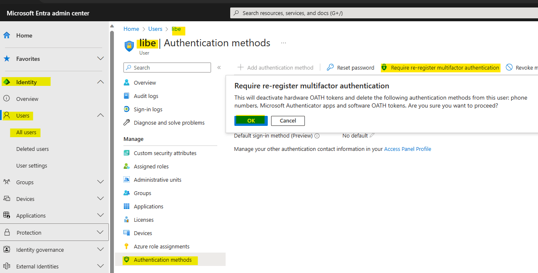This screenshot has height=273, width=538.
Task: Click the Groups people icon in left sidebar
Action: tap(7, 182)
